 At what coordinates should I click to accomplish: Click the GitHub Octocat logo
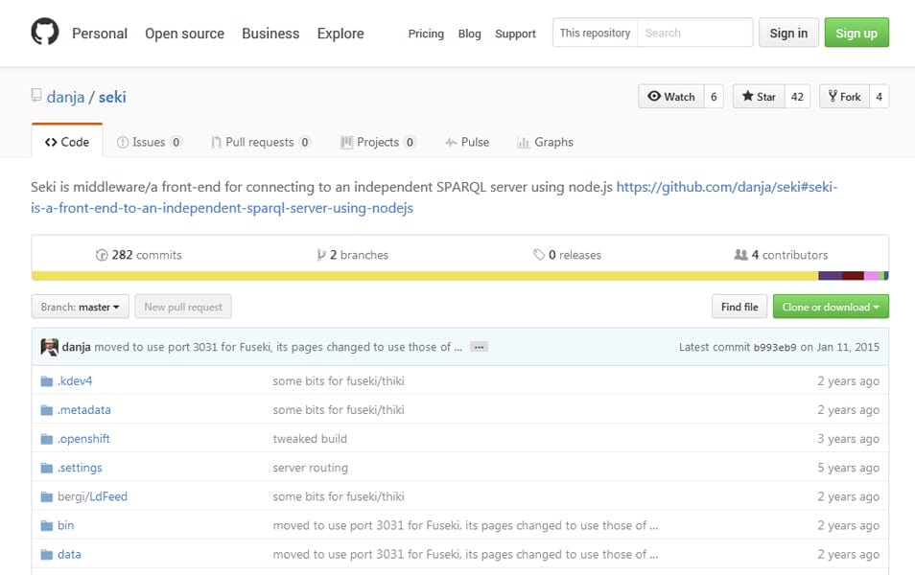point(45,33)
